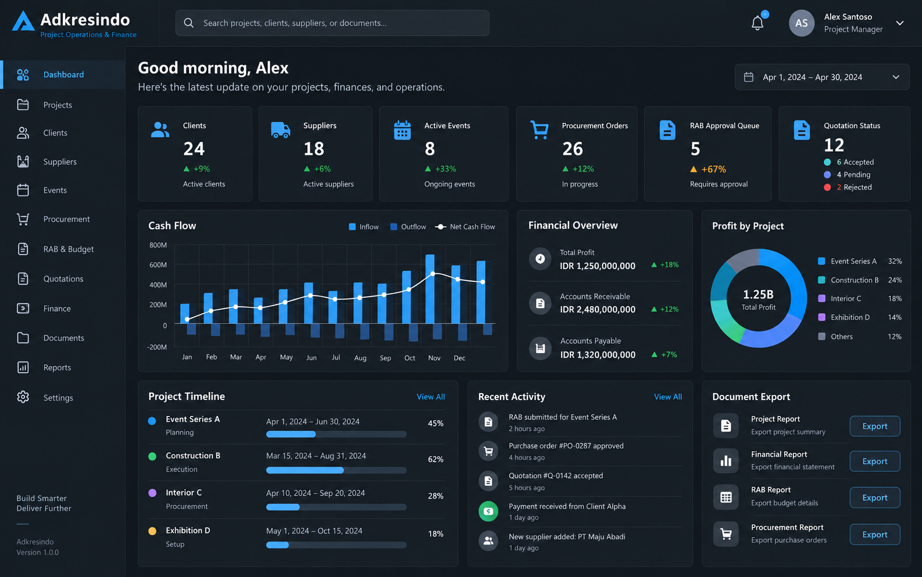Click the IDR 2,480,000,000 value
The image size is (922, 577).
coord(598,309)
